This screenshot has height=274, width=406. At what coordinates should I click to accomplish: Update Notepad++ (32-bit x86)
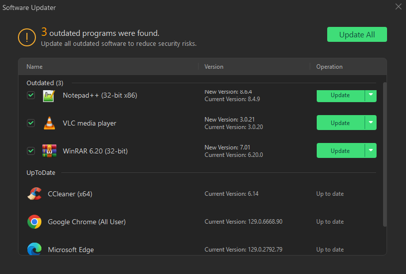coord(341,96)
